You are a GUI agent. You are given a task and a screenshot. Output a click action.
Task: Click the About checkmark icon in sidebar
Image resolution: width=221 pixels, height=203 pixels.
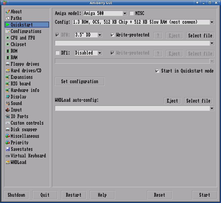point(8,11)
